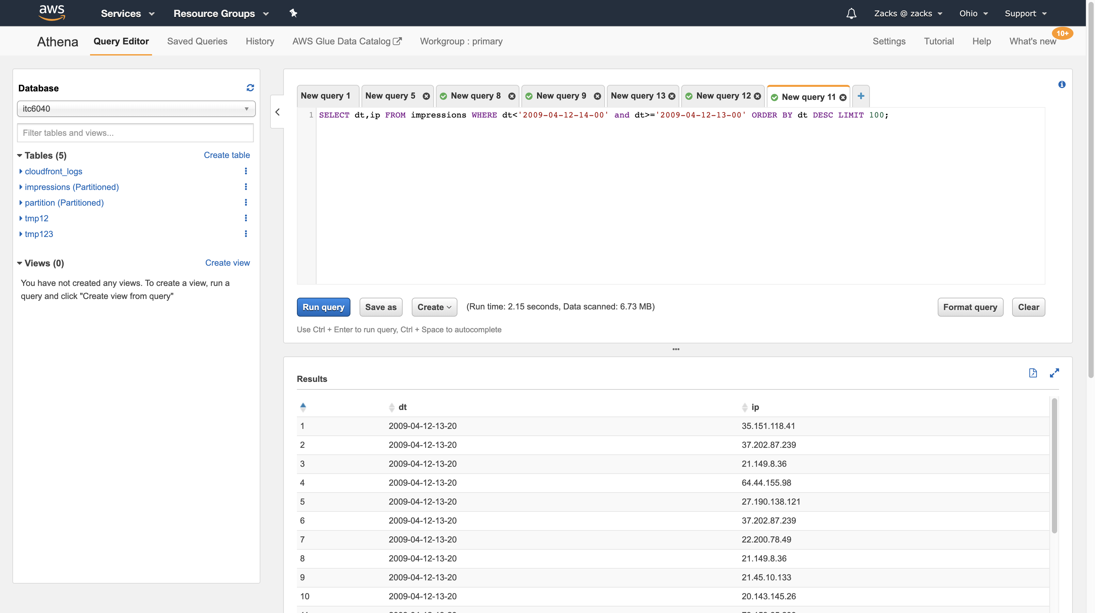
Task: Open the Saved Queries tab
Action: [197, 41]
